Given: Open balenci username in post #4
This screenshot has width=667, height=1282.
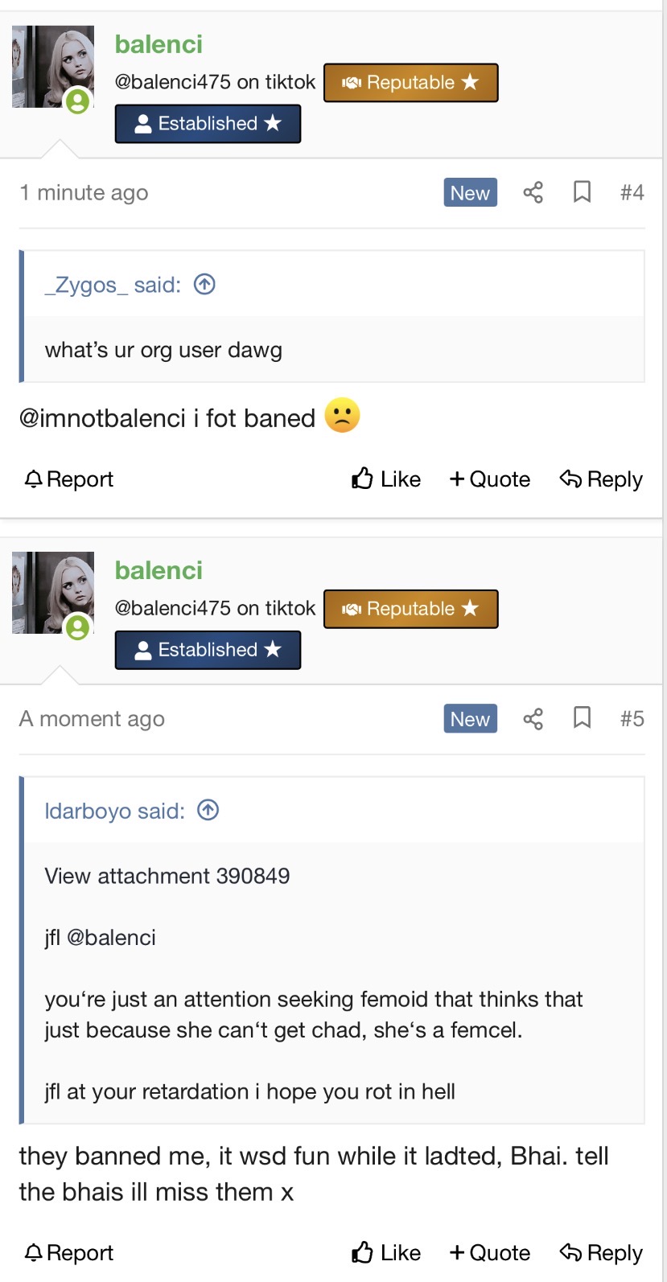Looking at the screenshot, I should pos(159,44).
